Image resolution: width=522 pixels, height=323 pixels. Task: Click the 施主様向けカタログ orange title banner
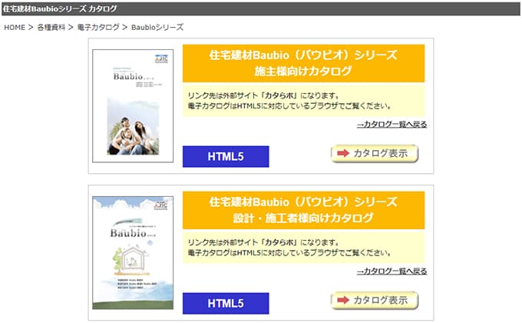[303, 64]
